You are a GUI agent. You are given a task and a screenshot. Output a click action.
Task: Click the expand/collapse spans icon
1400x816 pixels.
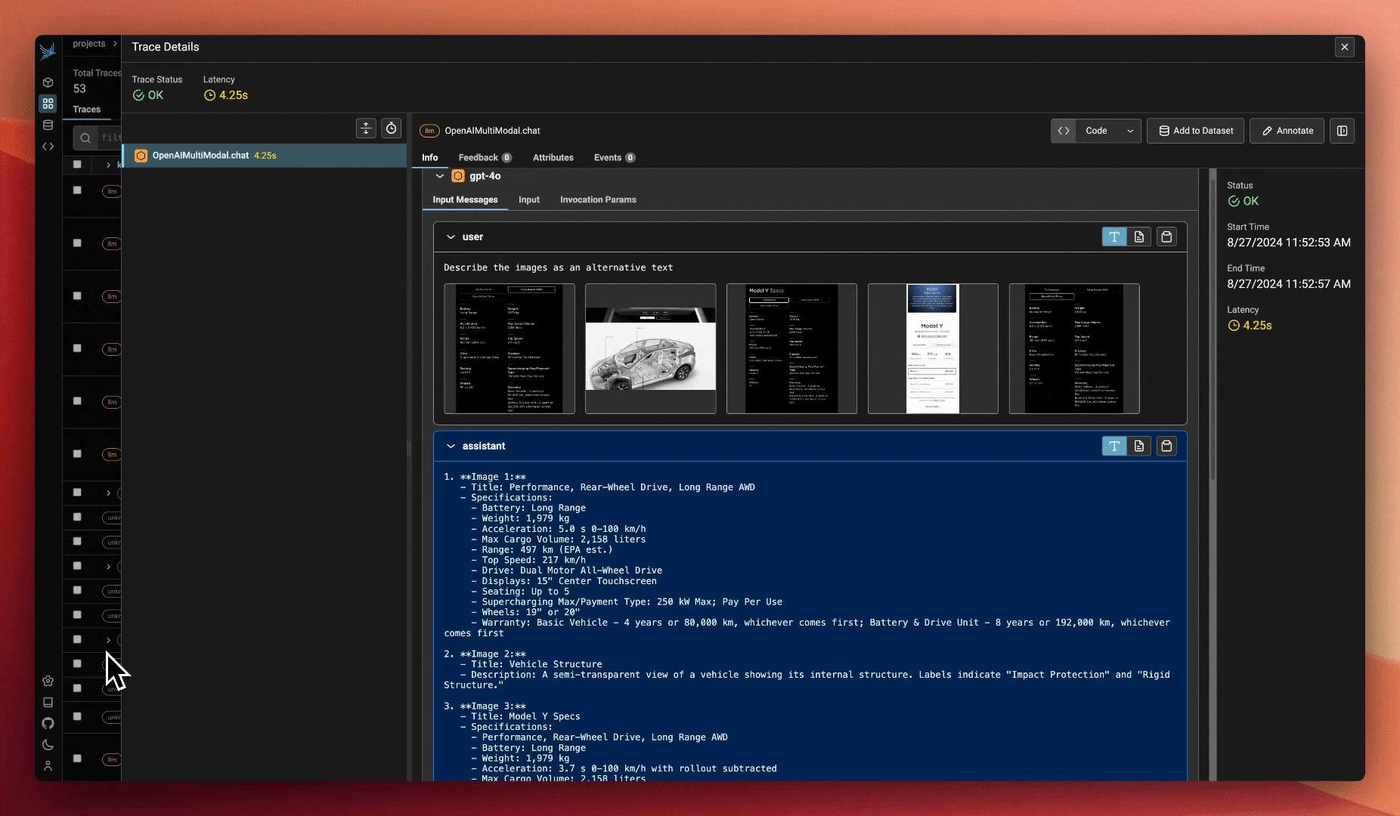366,128
